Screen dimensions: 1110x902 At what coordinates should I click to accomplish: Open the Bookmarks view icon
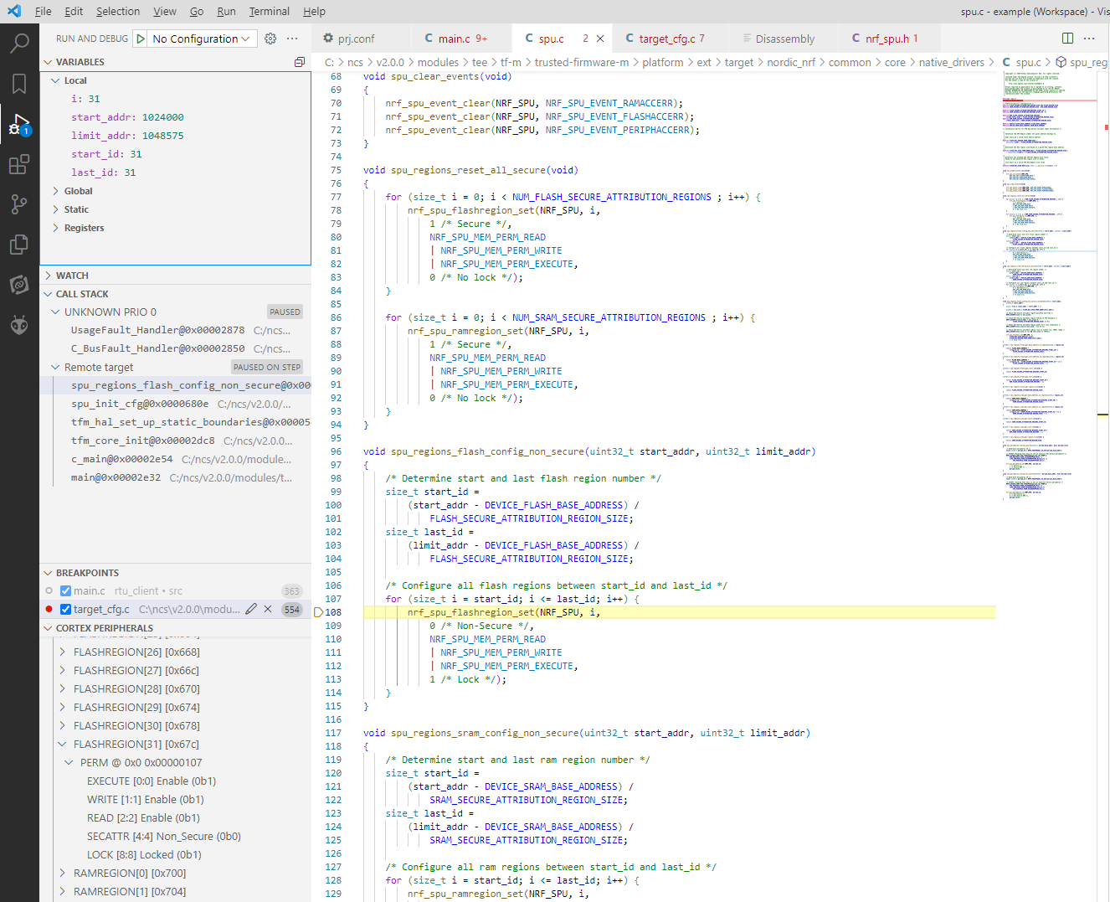pyautogui.click(x=19, y=84)
